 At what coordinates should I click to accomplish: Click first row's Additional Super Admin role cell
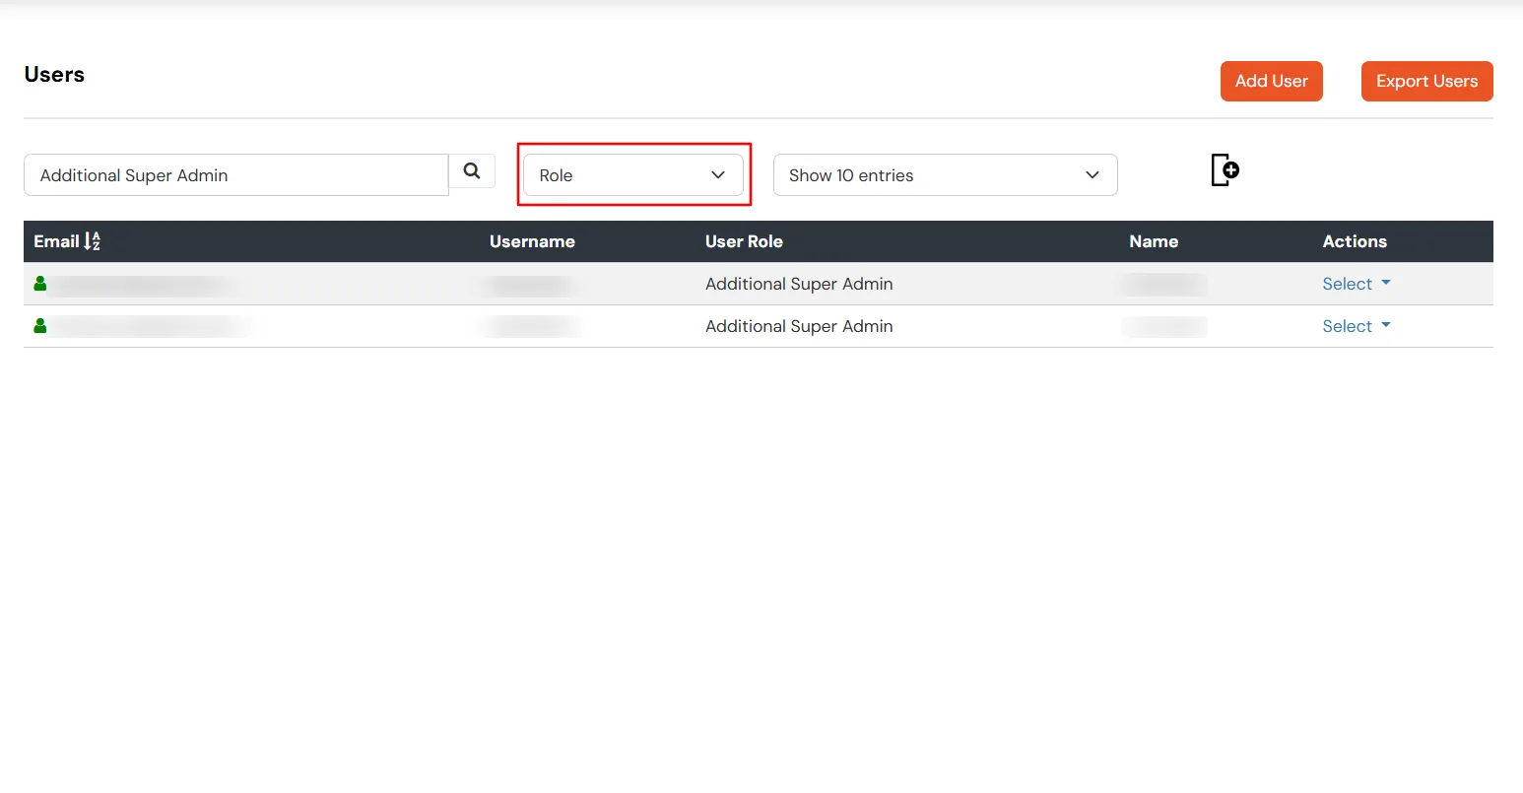click(x=799, y=284)
